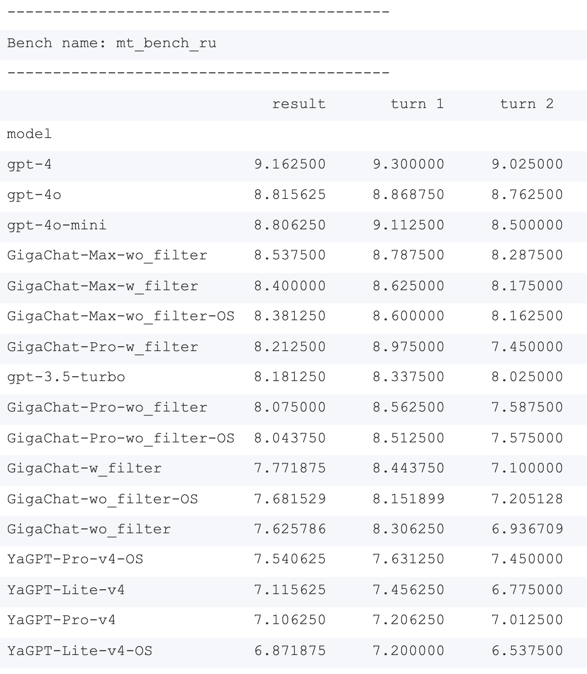Select the gpt-4o-mini row name

click(57, 226)
